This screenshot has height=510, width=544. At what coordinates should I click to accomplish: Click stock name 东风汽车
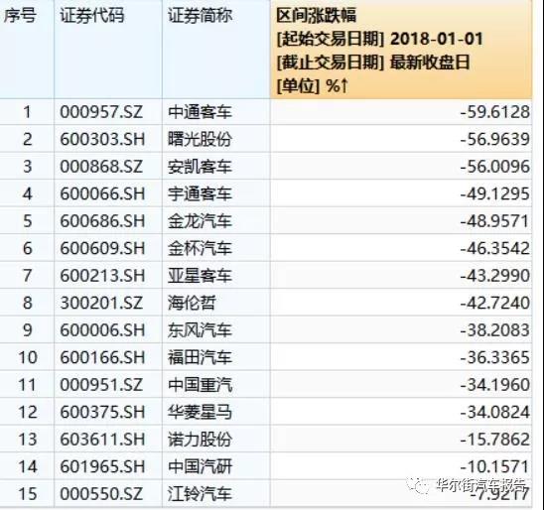tap(200, 330)
